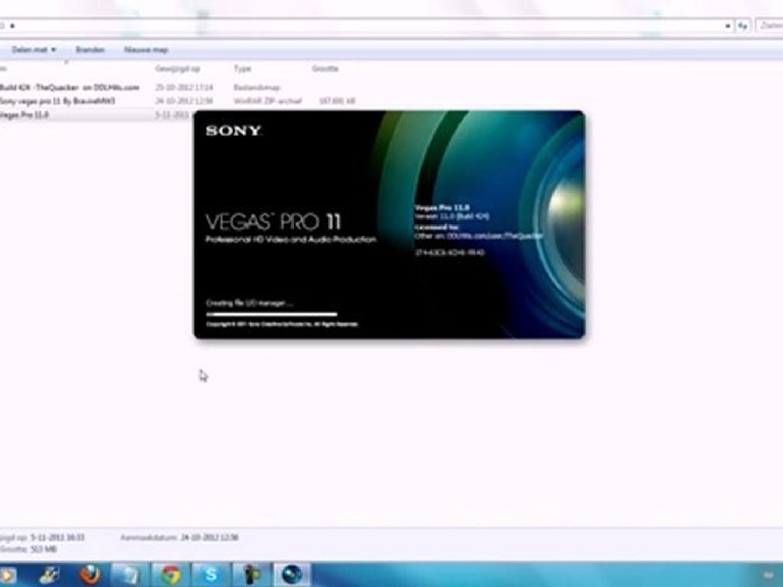Open Windows Media Player from the taskbar
The width and height of the screenshot is (783, 587).
8,574
